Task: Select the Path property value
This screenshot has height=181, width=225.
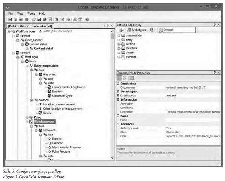Action: tap(193, 136)
